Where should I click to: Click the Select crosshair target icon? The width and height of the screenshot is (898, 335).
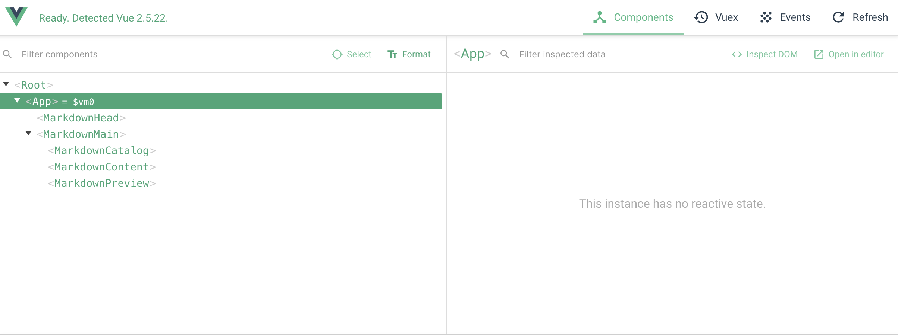pos(337,54)
